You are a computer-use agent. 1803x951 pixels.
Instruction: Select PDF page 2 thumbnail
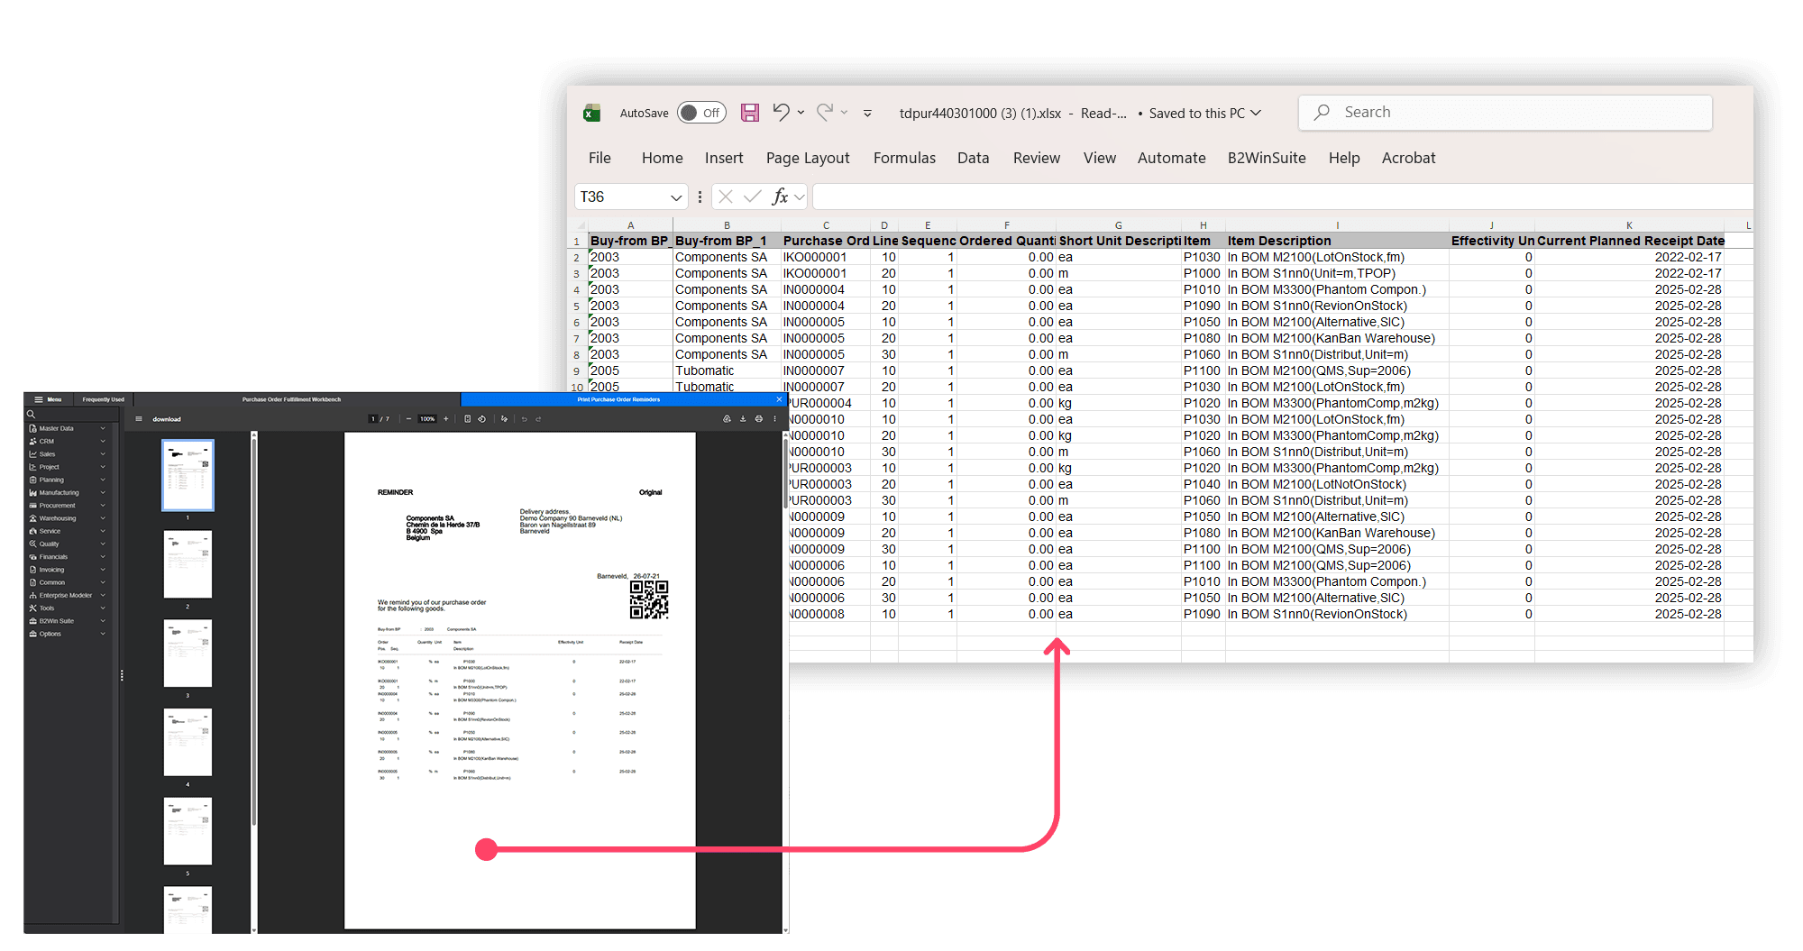point(188,564)
